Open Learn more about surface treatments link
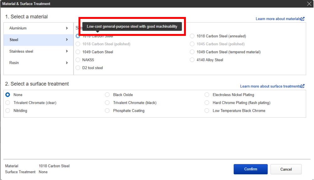 (272, 86)
